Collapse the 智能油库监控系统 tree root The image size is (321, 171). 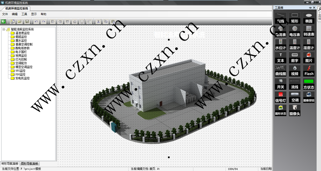pyautogui.click(x=4, y=30)
